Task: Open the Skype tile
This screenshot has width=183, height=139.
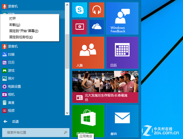Action: pyautogui.click(x=79, y=10)
